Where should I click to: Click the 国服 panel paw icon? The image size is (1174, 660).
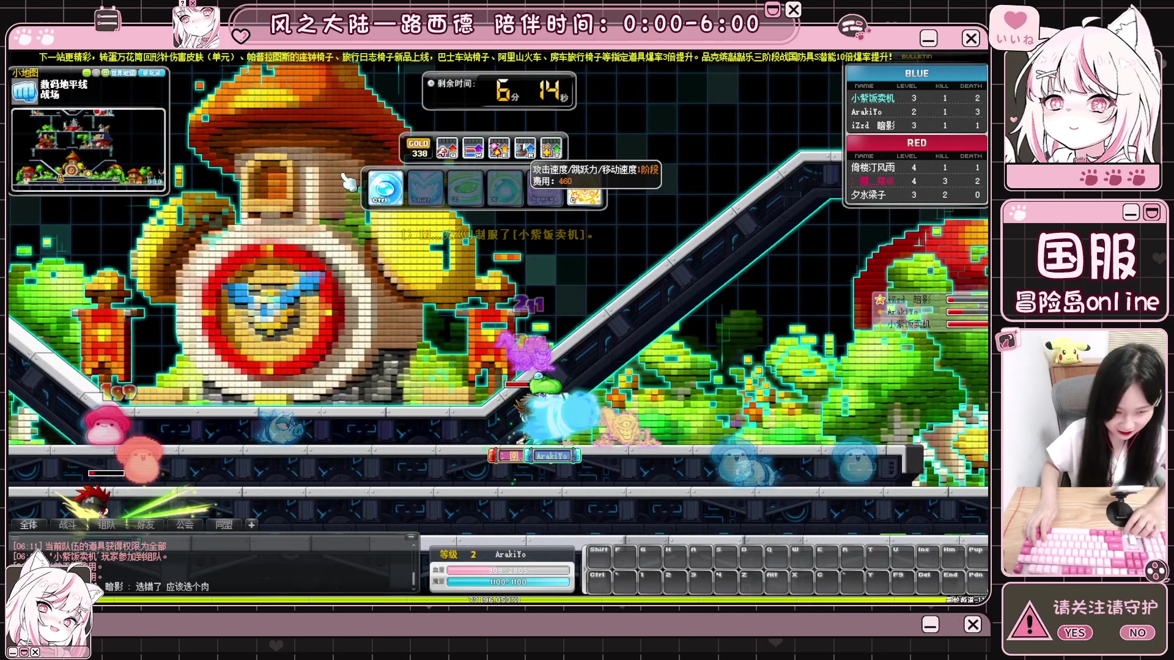(1019, 213)
